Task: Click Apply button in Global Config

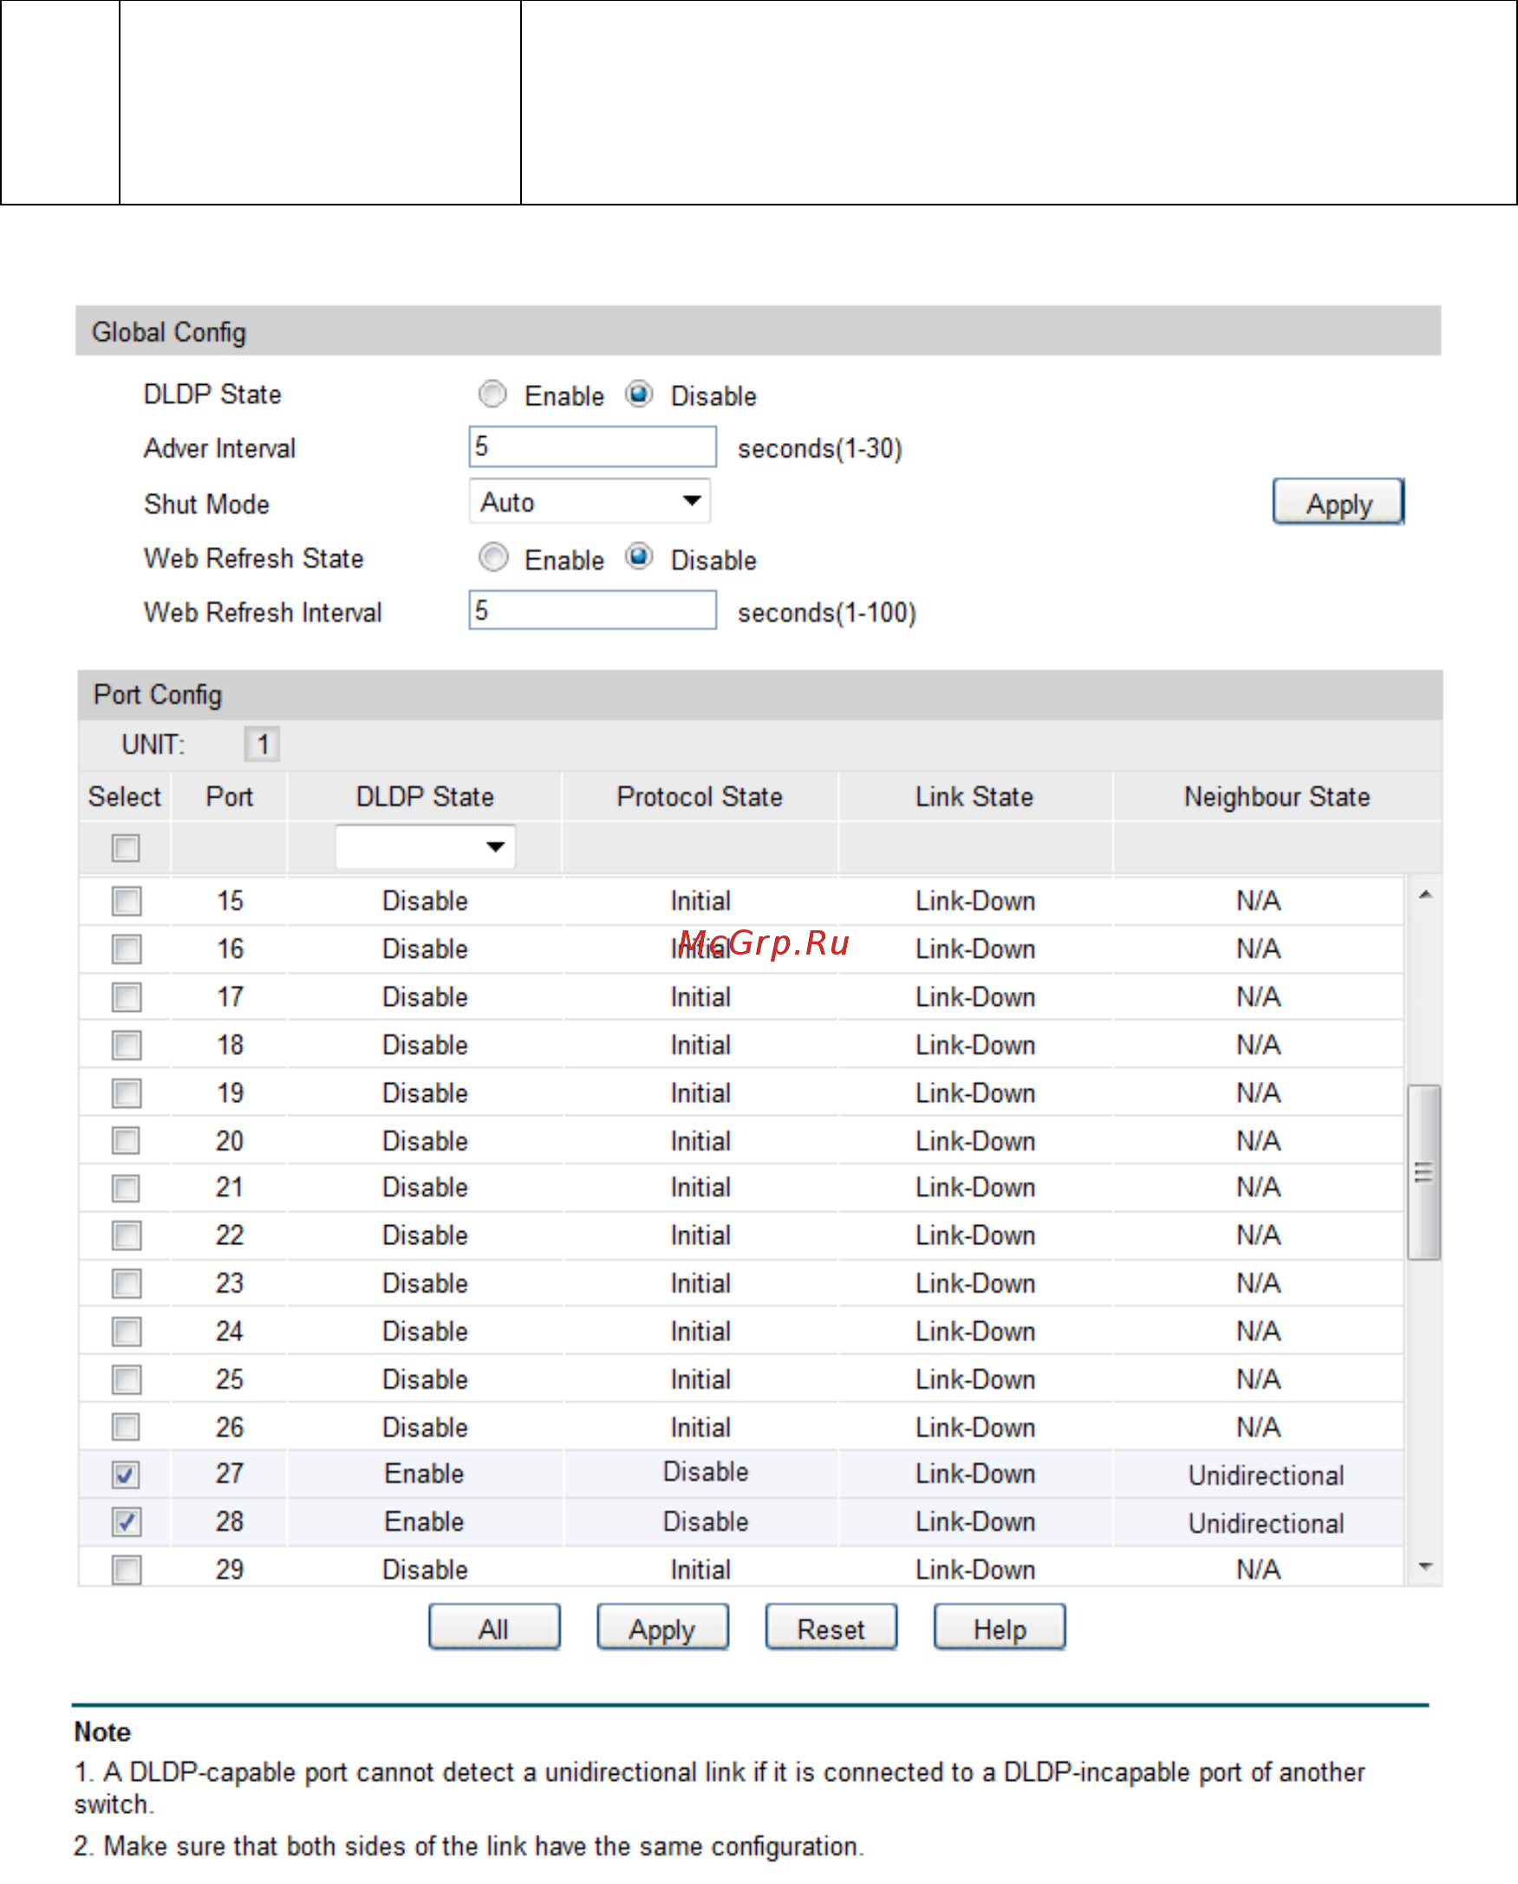Action: point(1338,502)
